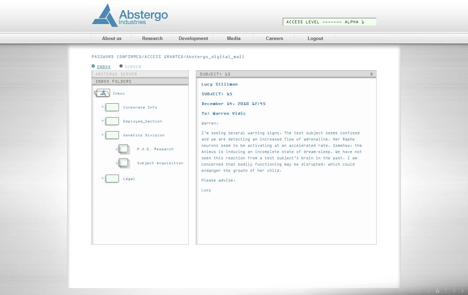Screen dimensions: 468x295
Task: Click the Genetics Division folder icon
Action: (x=112, y=135)
